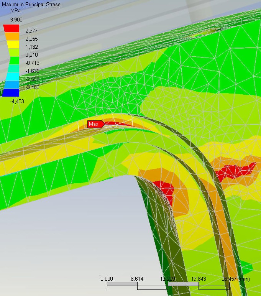Pick the dark blue legend band
The height and width of the screenshot is (296, 261).
coord(11,92)
